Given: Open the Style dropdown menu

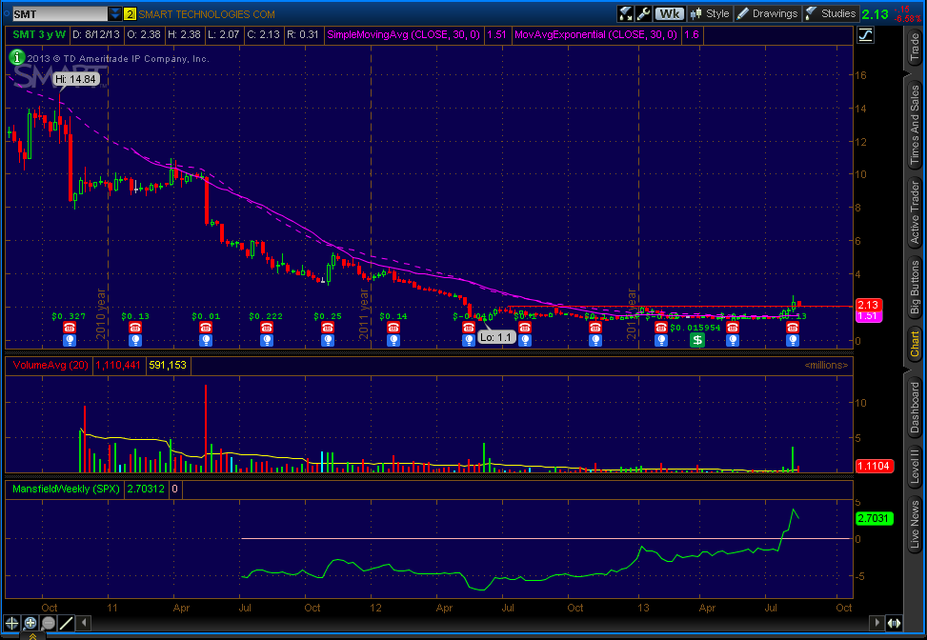Looking at the screenshot, I should (710, 13).
